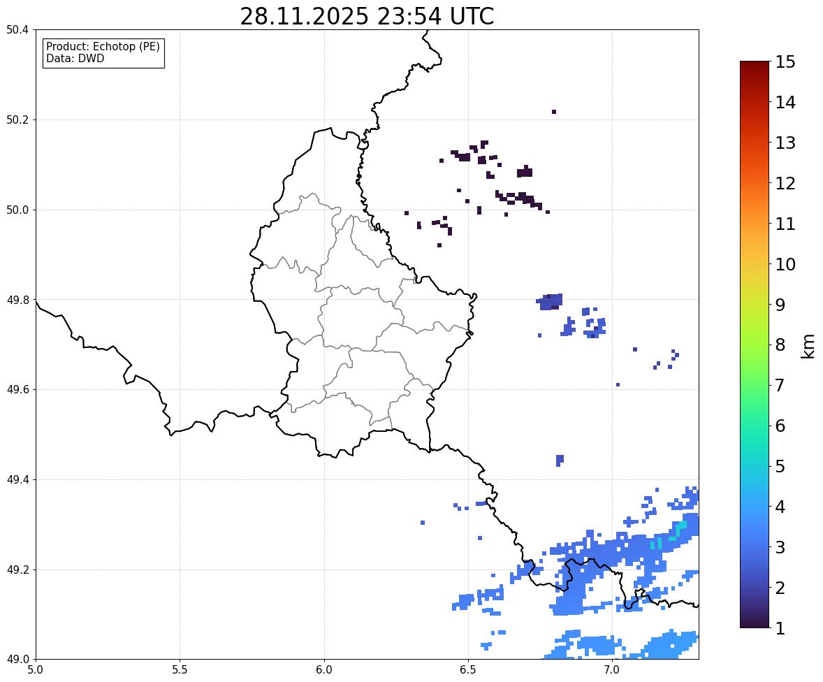Click the title '28.11.2025 23:54 UTC'
The height and width of the screenshot is (682, 823).
coord(367,16)
